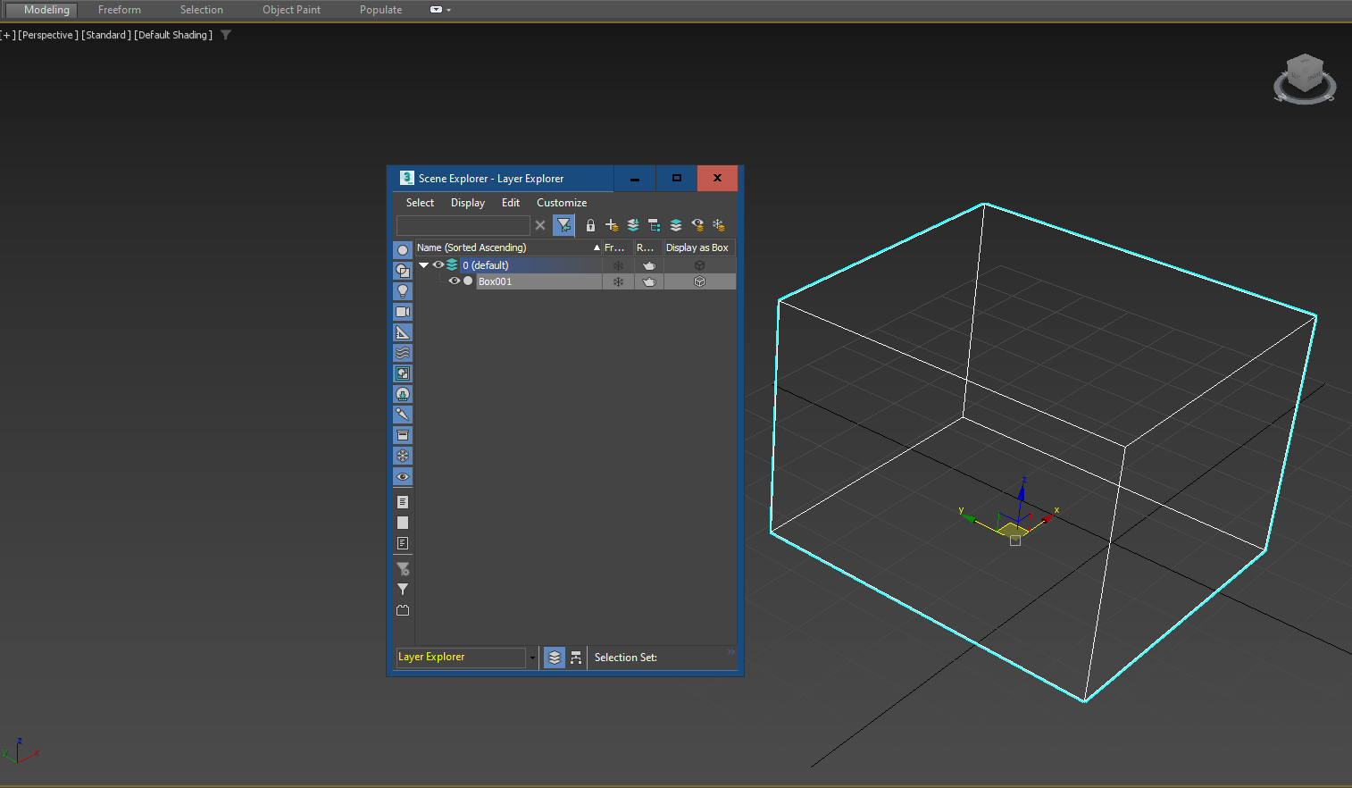1352x788 pixels.
Task: Open the Customize menu
Action: coord(561,202)
